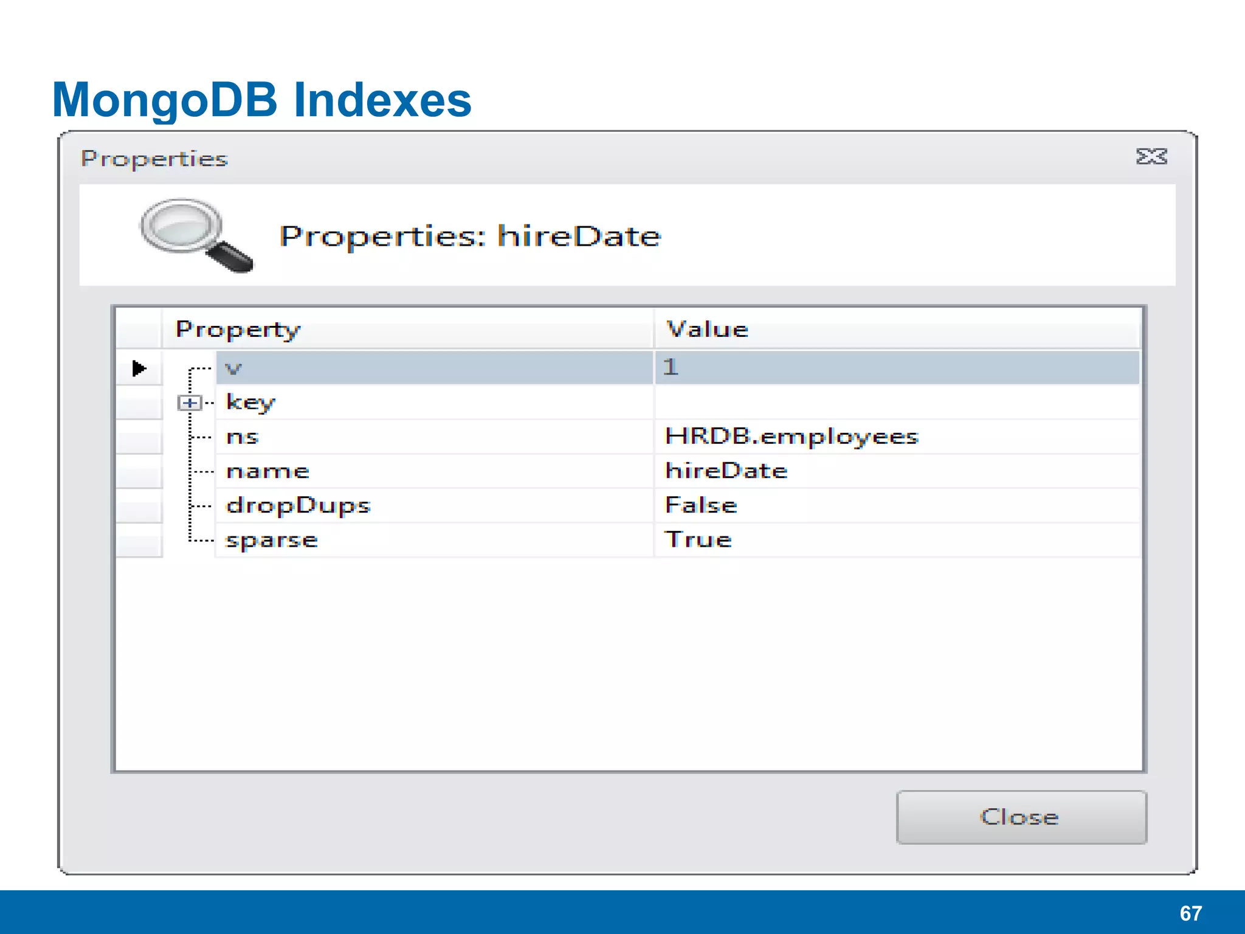Select the dropDups property row
The width and height of the screenshot is (1245, 934).
click(x=298, y=505)
